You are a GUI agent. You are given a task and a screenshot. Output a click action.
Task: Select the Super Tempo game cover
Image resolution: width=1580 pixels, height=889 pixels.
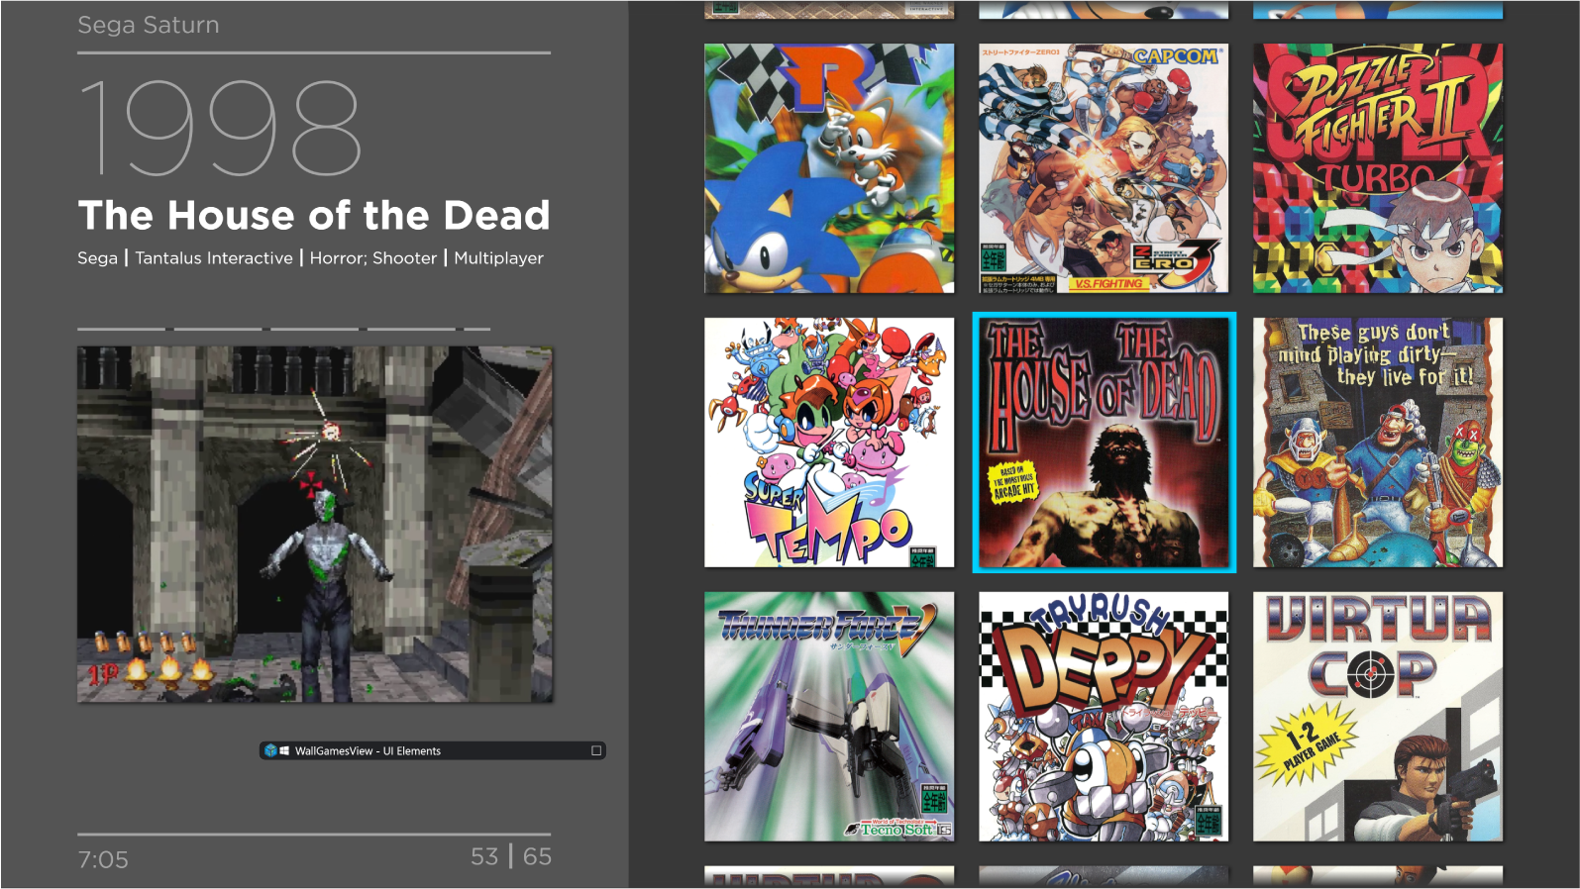point(829,443)
